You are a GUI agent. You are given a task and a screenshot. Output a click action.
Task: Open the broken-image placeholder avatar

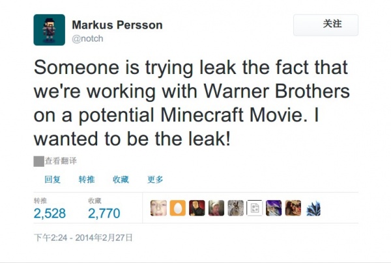coord(255,208)
